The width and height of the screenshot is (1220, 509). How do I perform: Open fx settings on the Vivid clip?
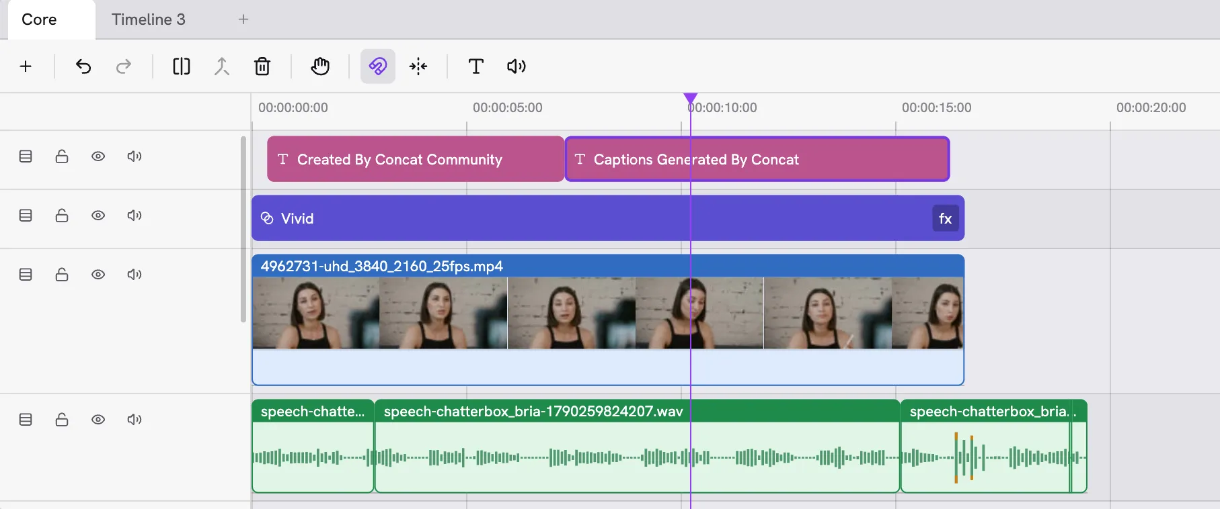[x=946, y=218]
